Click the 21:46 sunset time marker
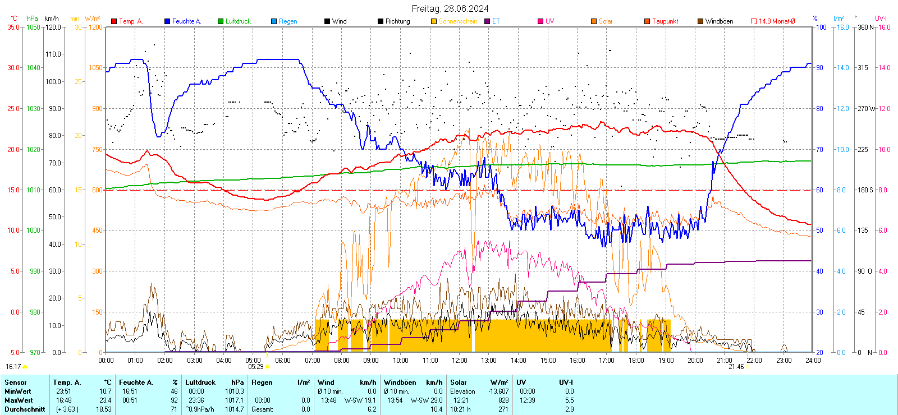Viewport: 898px width, 415px height. click(x=736, y=367)
